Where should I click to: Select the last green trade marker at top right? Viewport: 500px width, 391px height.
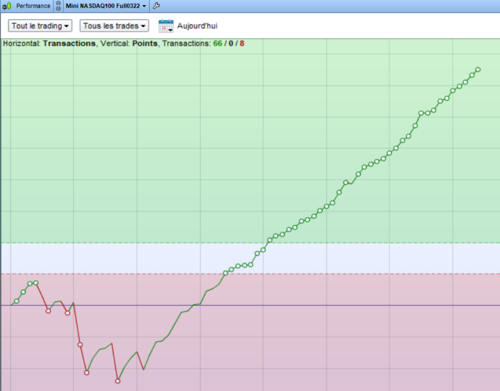(x=478, y=70)
